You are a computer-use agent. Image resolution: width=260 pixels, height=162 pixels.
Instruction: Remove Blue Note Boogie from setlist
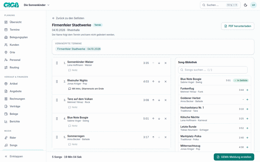pos(165,118)
